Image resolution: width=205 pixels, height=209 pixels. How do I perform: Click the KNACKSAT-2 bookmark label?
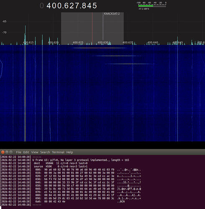point(112,14)
